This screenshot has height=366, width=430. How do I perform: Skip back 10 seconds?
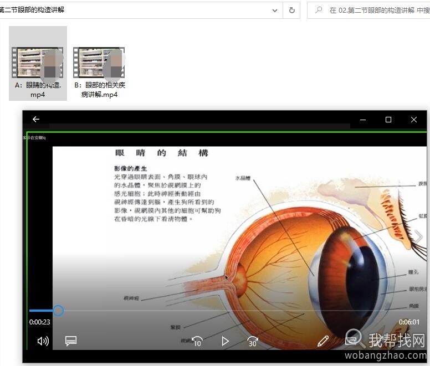197,341
